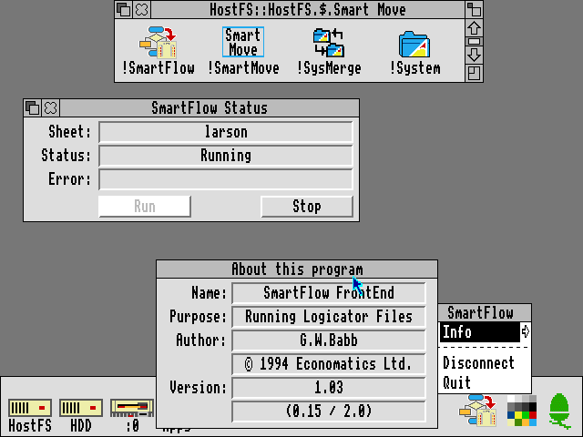Click the Author field G.W.Babb
The width and height of the screenshot is (583, 437).
(329, 340)
